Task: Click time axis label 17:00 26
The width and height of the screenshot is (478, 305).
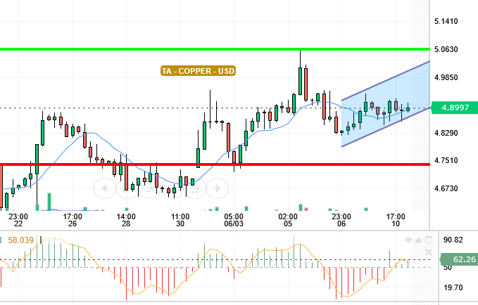Action: [x=73, y=220]
